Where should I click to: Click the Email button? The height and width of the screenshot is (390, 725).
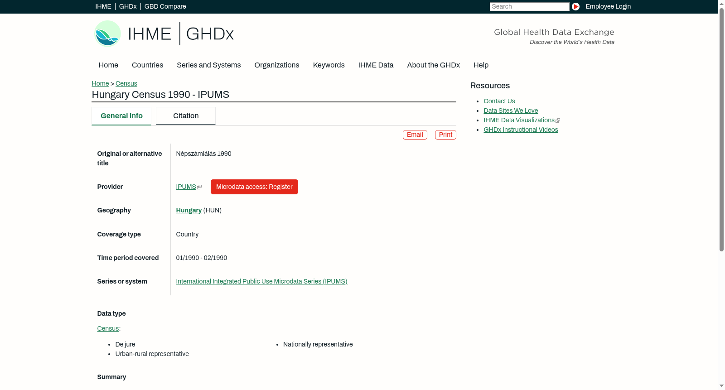415,135
